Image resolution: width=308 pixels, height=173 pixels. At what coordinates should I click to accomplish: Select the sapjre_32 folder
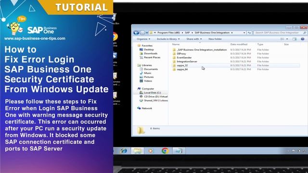pyautogui.click(x=182, y=65)
